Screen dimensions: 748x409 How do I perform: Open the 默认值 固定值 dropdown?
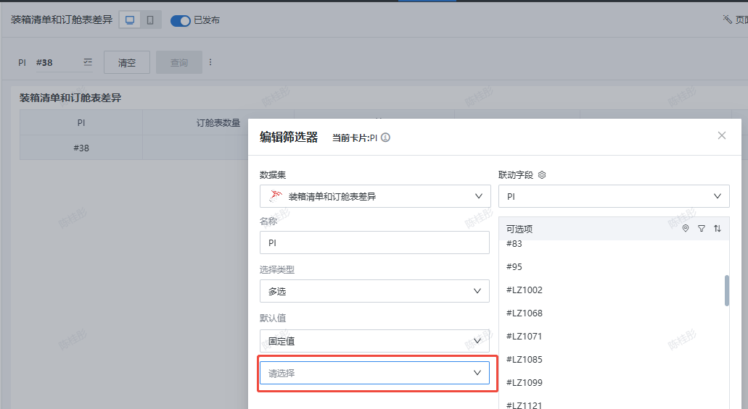374,341
